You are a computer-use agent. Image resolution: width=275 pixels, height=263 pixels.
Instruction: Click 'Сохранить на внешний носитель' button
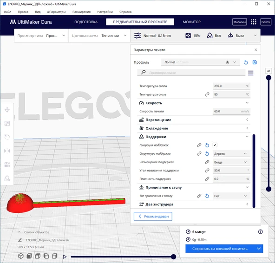(220, 249)
